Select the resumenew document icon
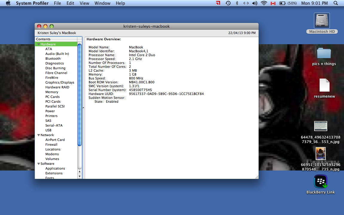 325,85
